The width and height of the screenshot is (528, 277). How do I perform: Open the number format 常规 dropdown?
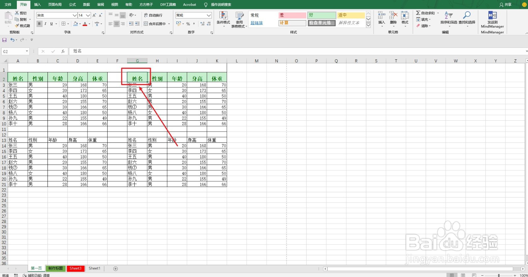(x=209, y=15)
